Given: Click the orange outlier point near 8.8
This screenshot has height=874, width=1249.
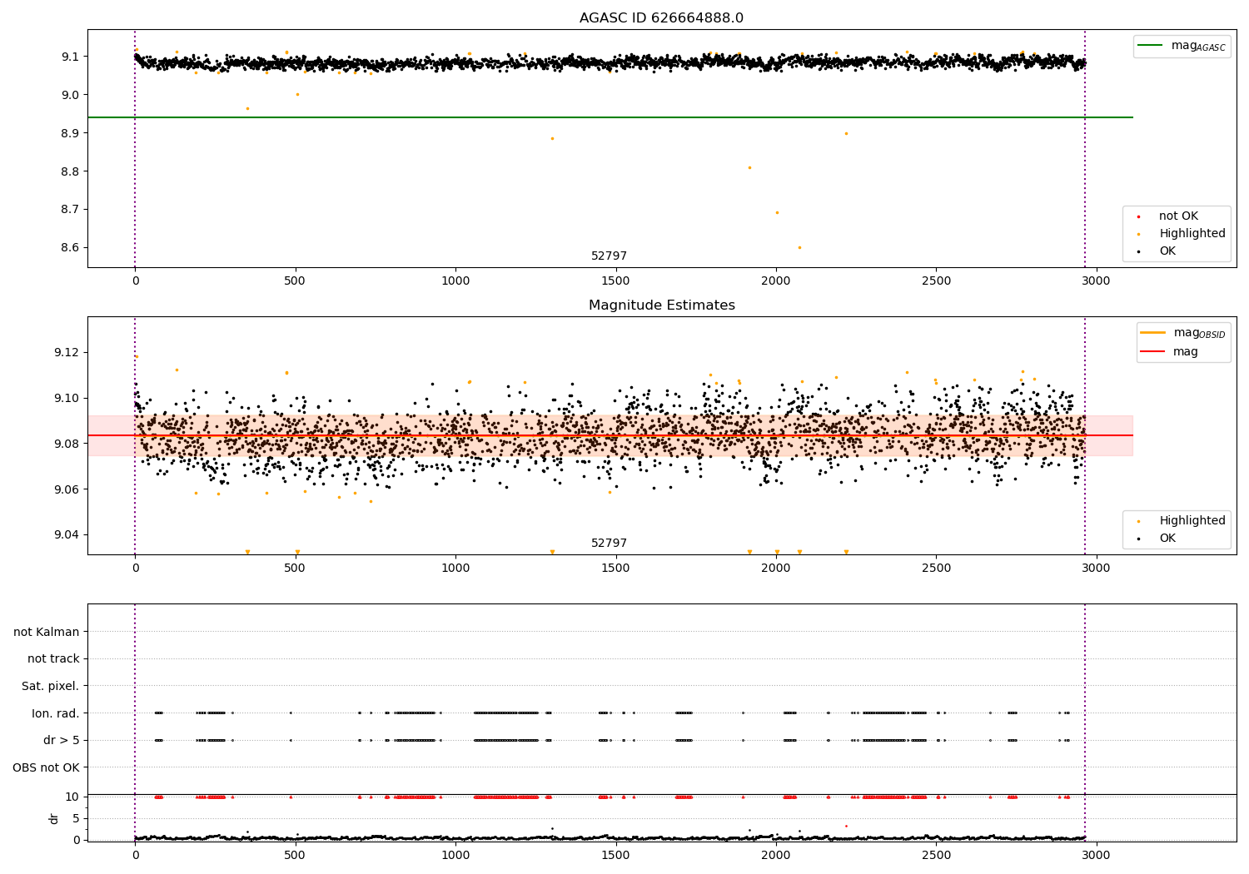Looking at the screenshot, I should point(749,167).
